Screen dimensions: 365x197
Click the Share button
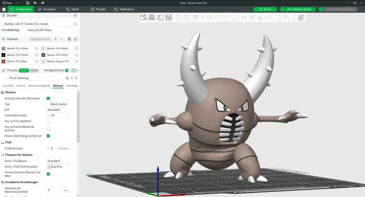[x=265, y=9]
